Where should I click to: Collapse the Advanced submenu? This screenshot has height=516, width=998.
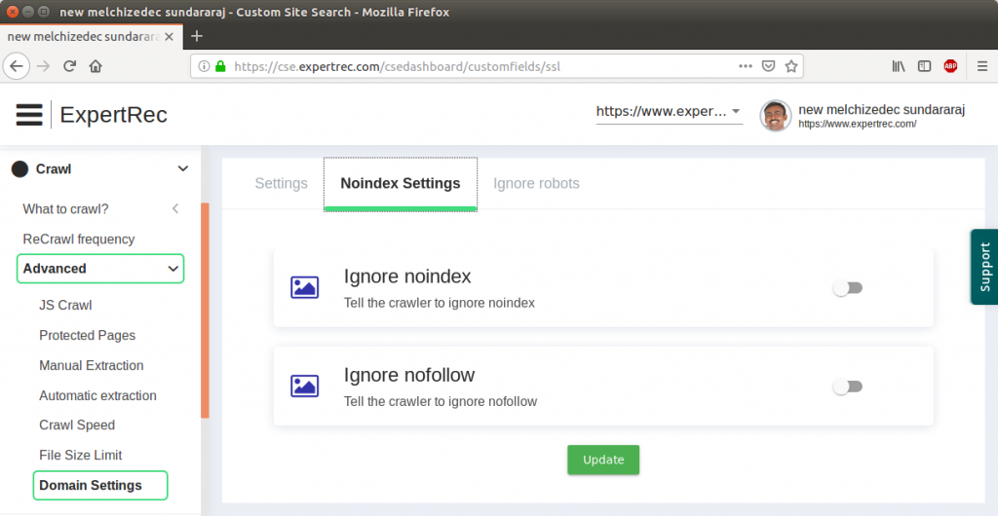(x=173, y=269)
